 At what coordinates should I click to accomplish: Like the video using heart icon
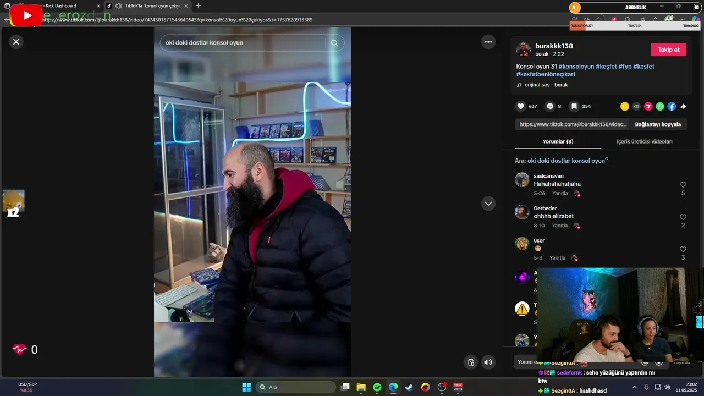point(520,106)
